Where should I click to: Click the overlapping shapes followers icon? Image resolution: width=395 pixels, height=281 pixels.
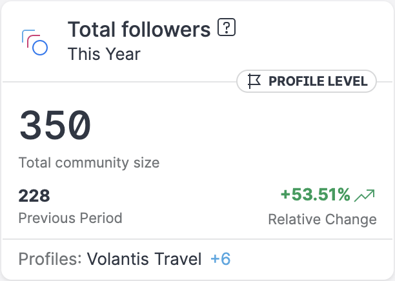(35, 42)
